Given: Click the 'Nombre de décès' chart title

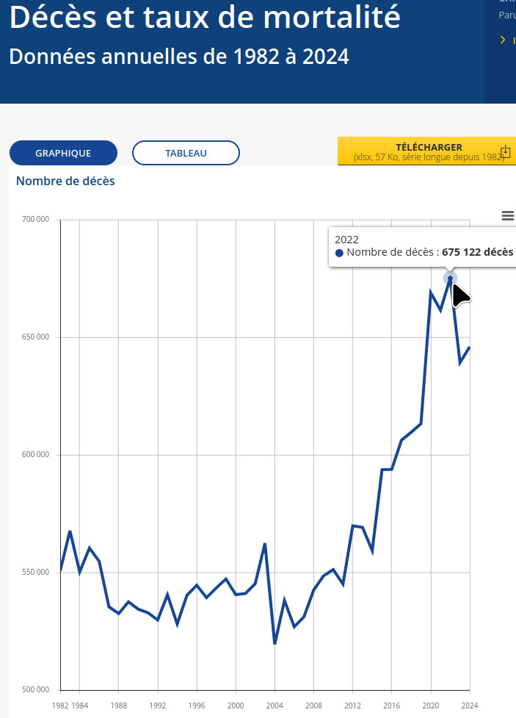Looking at the screenshot, I should click(x=65, y=181).
